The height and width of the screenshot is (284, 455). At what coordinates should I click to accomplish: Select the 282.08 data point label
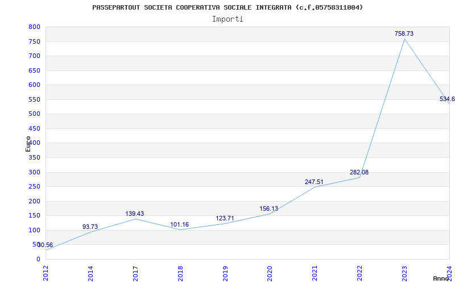click(359, 173)
